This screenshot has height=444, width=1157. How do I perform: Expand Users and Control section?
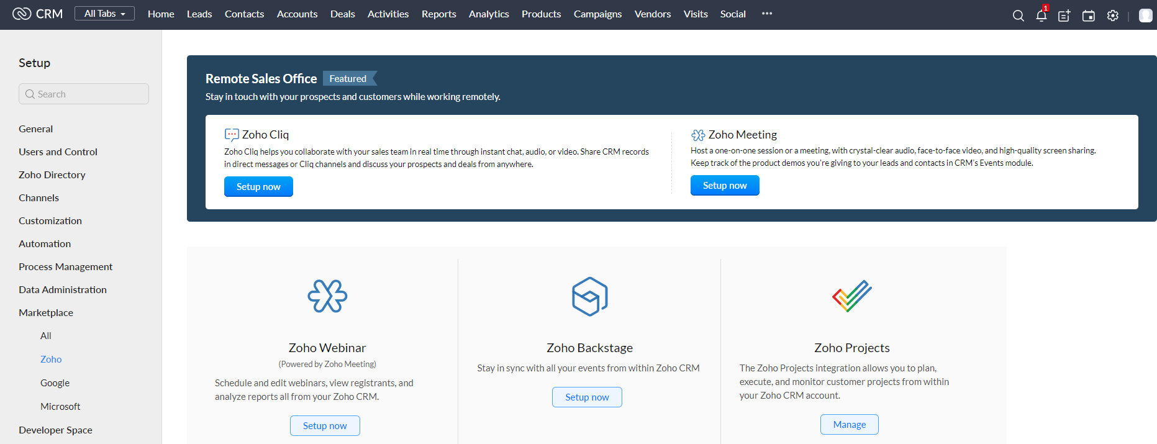click(x=58, y=152)
